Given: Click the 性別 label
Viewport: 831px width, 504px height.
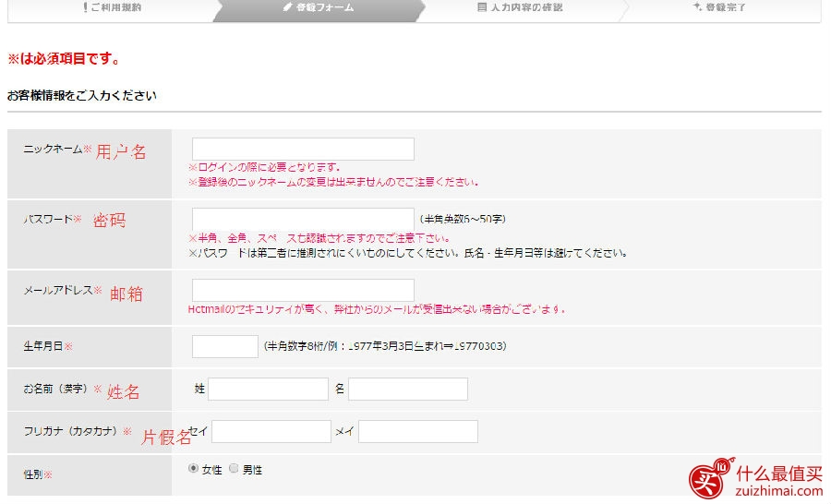Looking at the screenshot, I should coord(33,474).
